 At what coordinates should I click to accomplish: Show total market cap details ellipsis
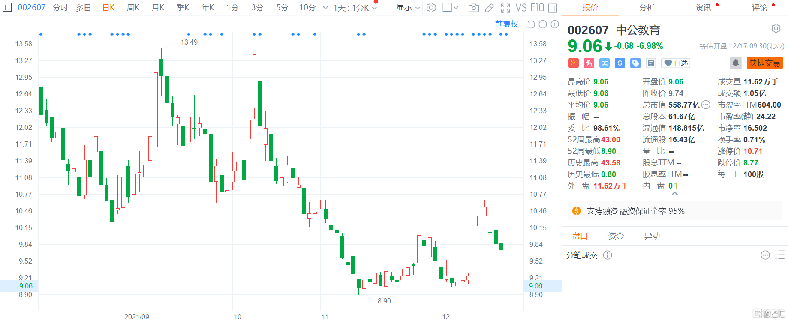point(706,105)
